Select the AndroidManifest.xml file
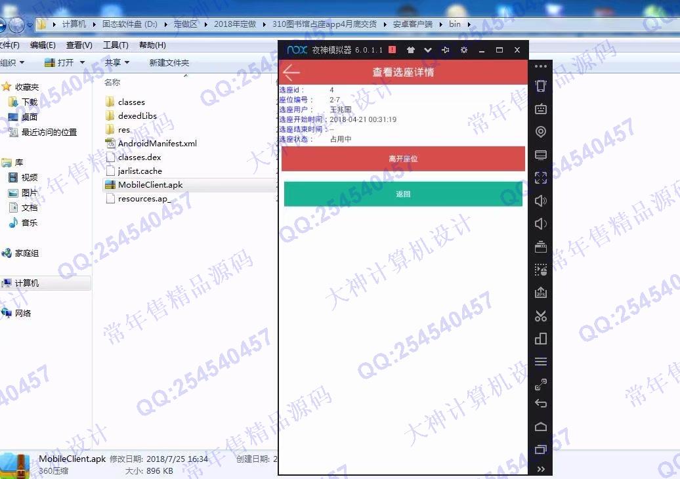Screen dimensions: 680x479 (151, 144)
